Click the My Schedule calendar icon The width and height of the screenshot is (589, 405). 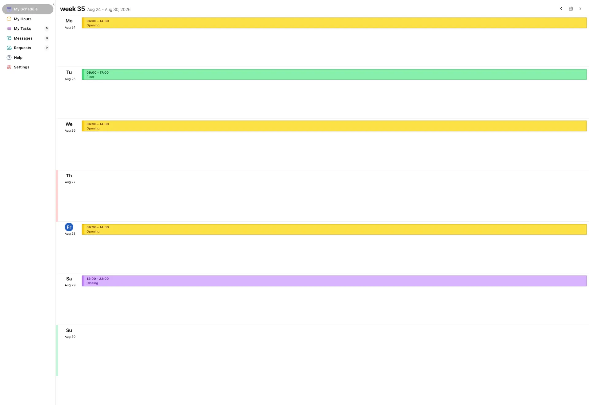[x=9, y=9]
